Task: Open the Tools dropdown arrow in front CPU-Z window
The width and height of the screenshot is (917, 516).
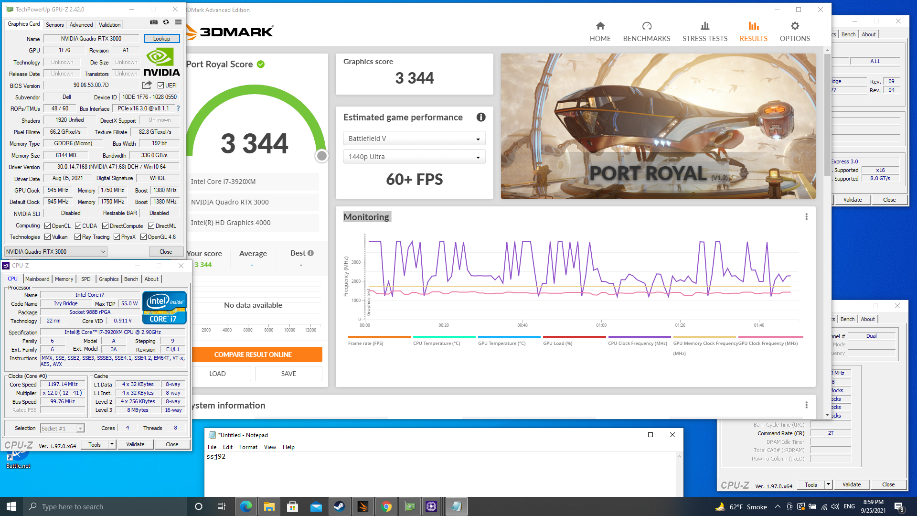Action: pos(112,444)
